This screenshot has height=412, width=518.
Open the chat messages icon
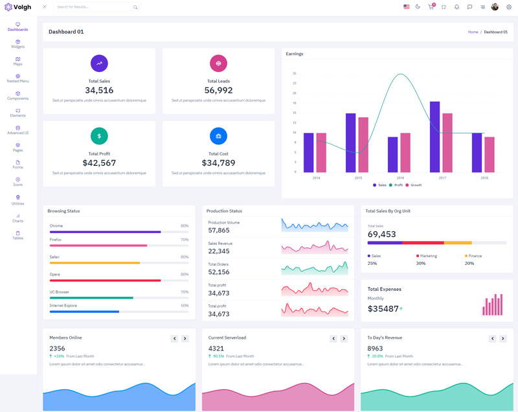tap(469, 7)
